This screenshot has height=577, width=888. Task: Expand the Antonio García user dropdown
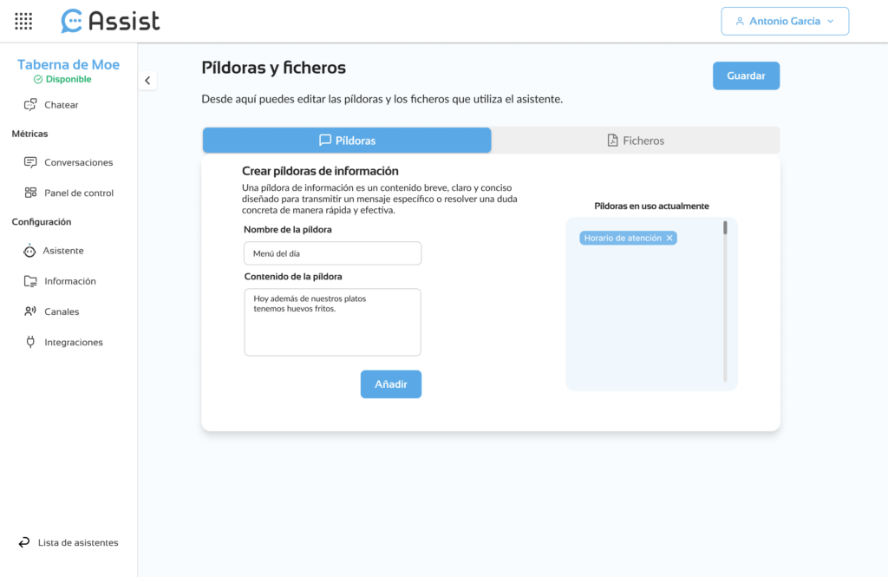(785, 21)
